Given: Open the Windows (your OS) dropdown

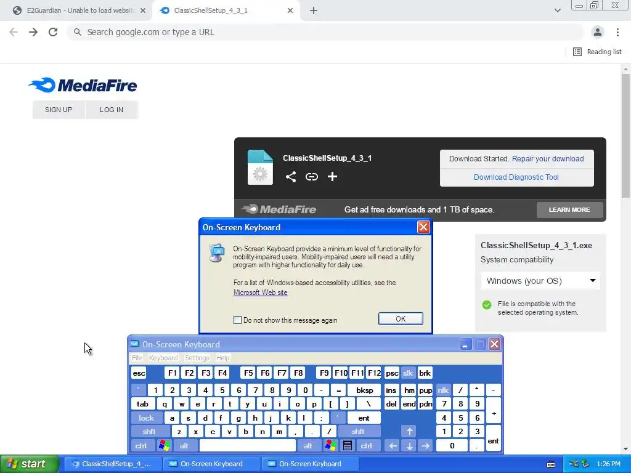Looking at the screenshot, I should [540, 281].
